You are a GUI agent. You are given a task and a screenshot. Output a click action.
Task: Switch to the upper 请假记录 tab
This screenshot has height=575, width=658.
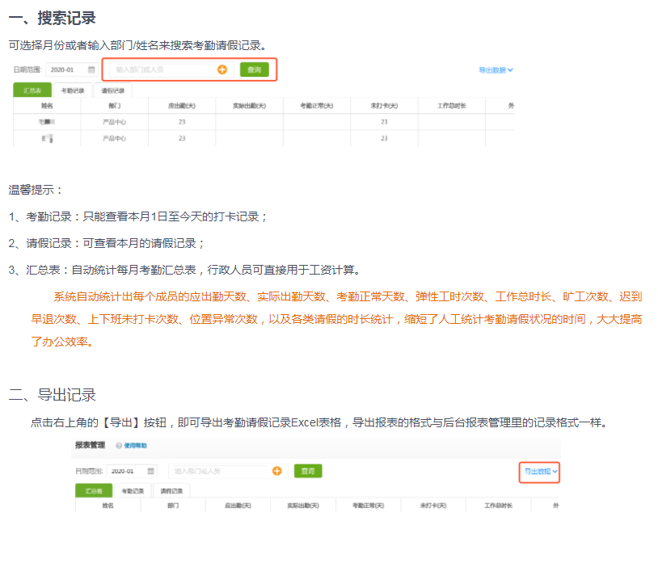(x=112, y=90)
